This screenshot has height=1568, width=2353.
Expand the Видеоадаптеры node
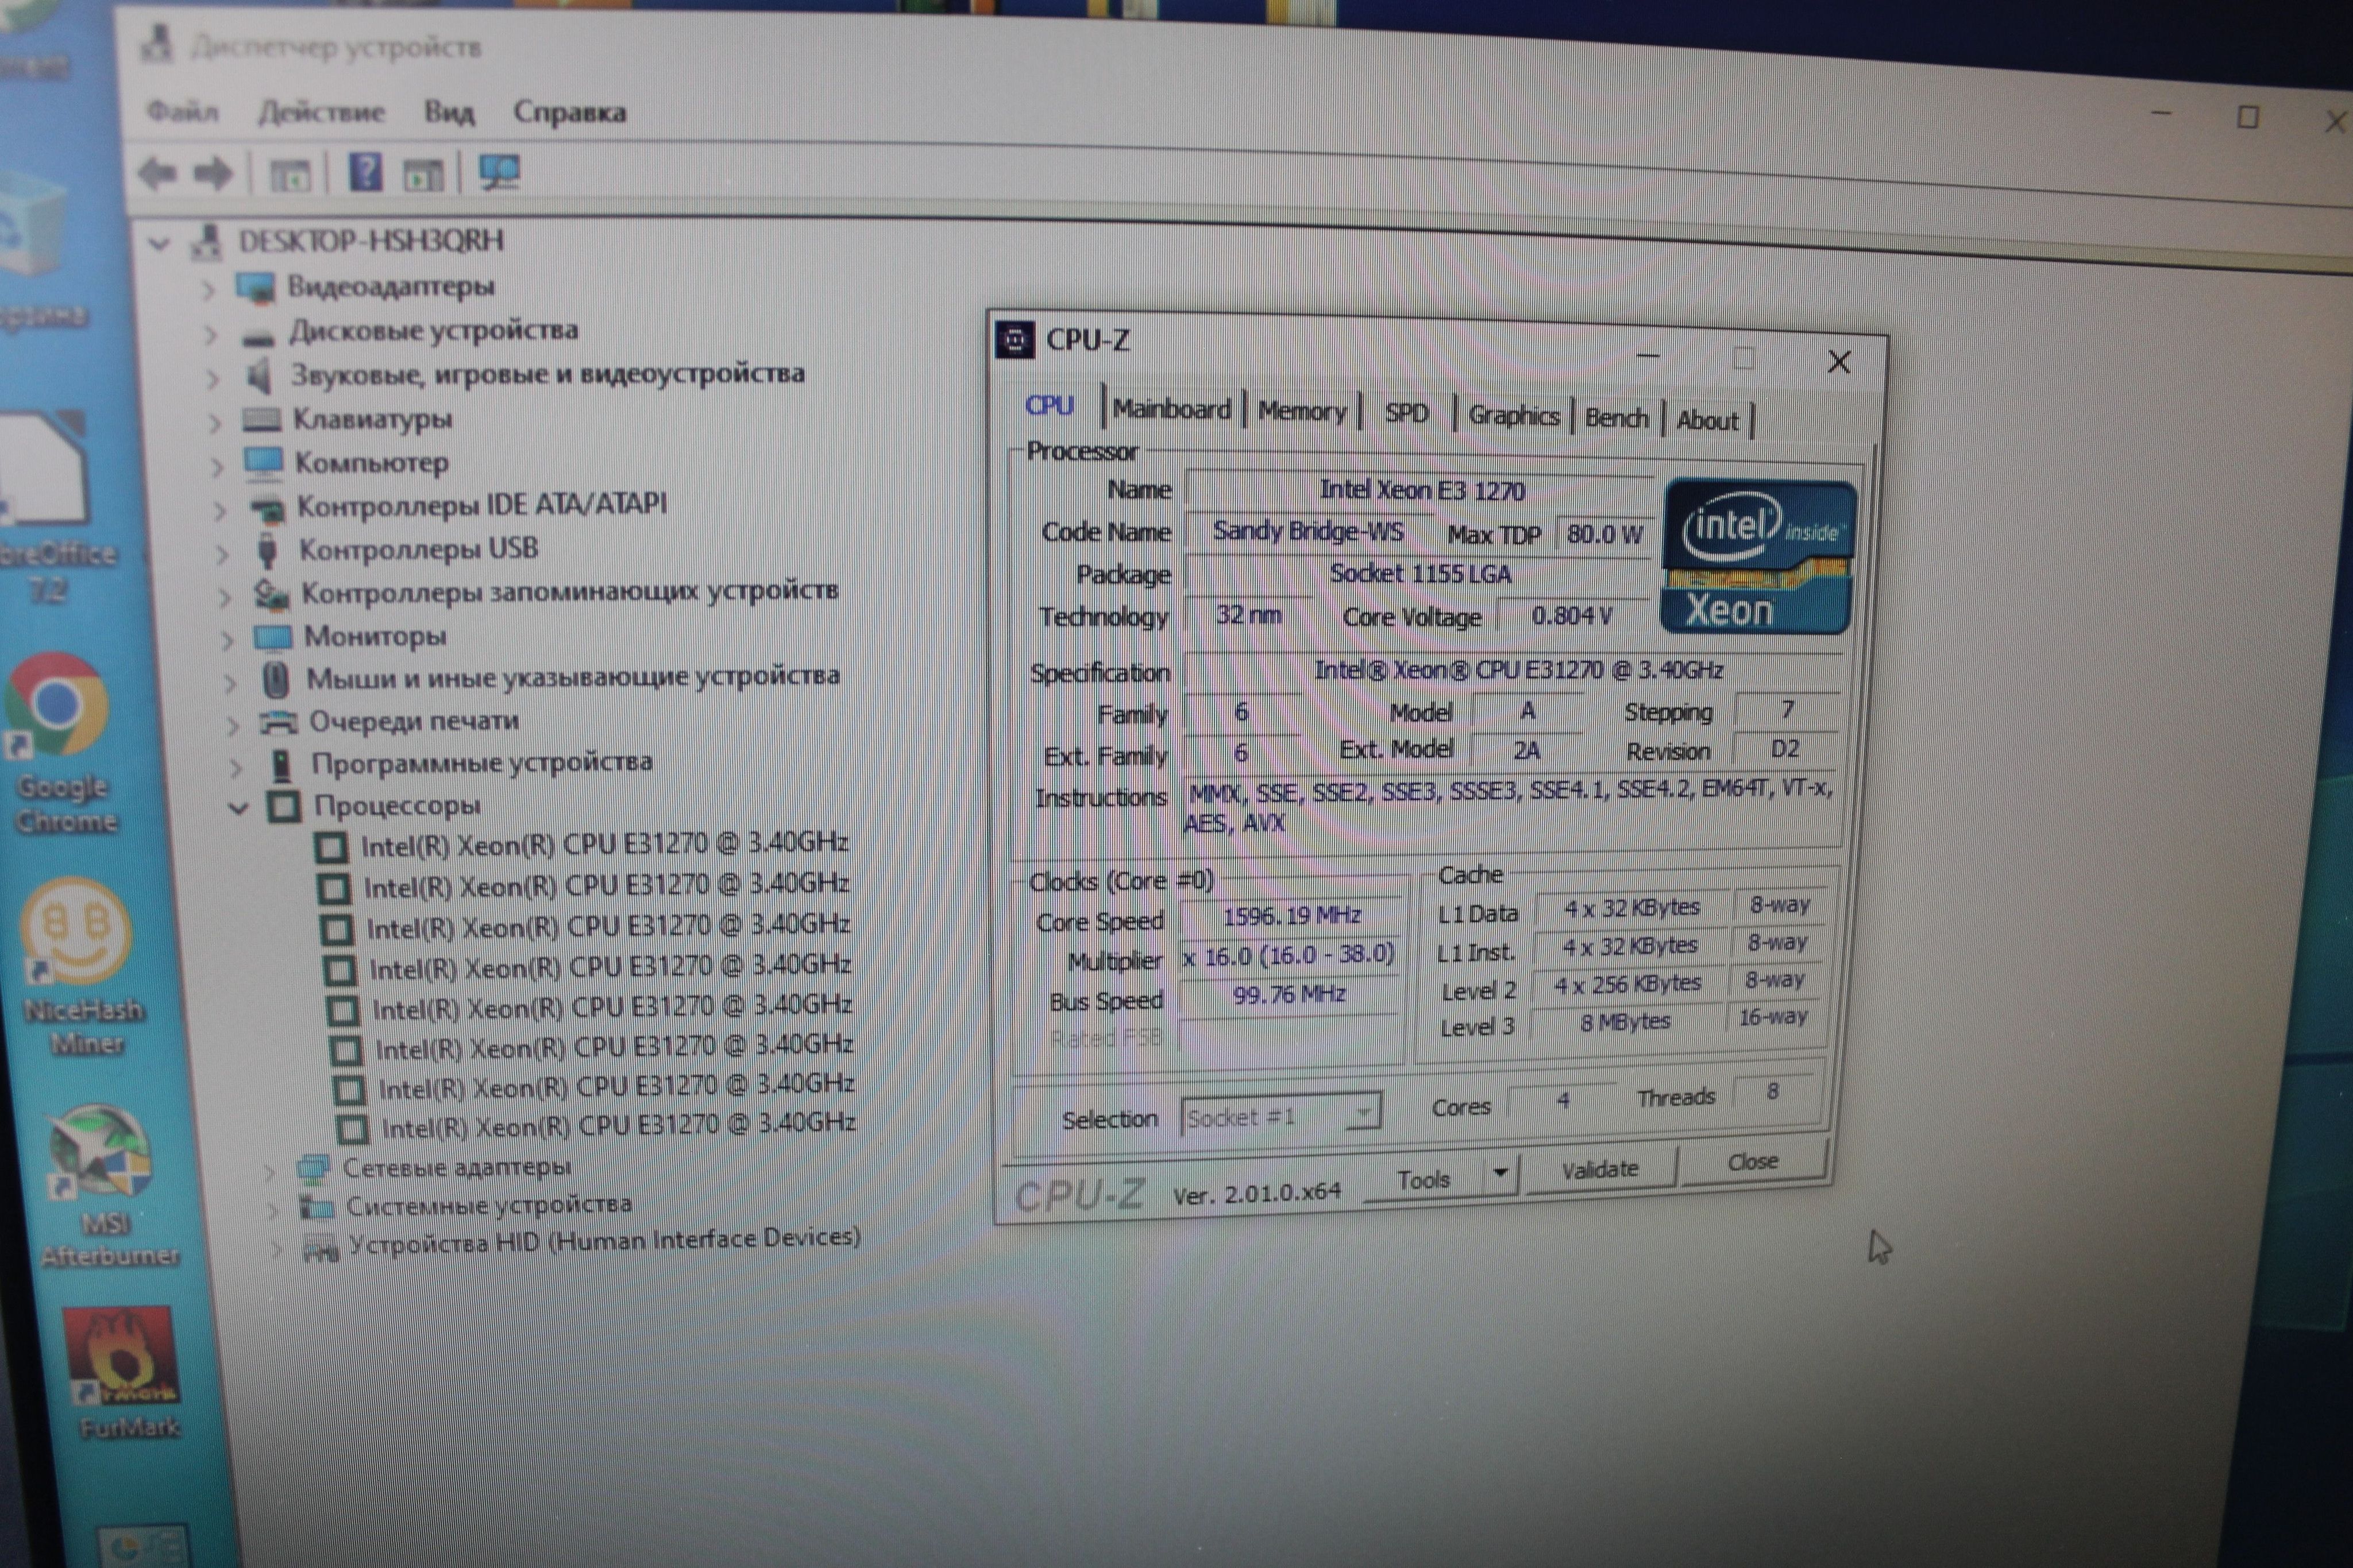(x=208, y=290)
